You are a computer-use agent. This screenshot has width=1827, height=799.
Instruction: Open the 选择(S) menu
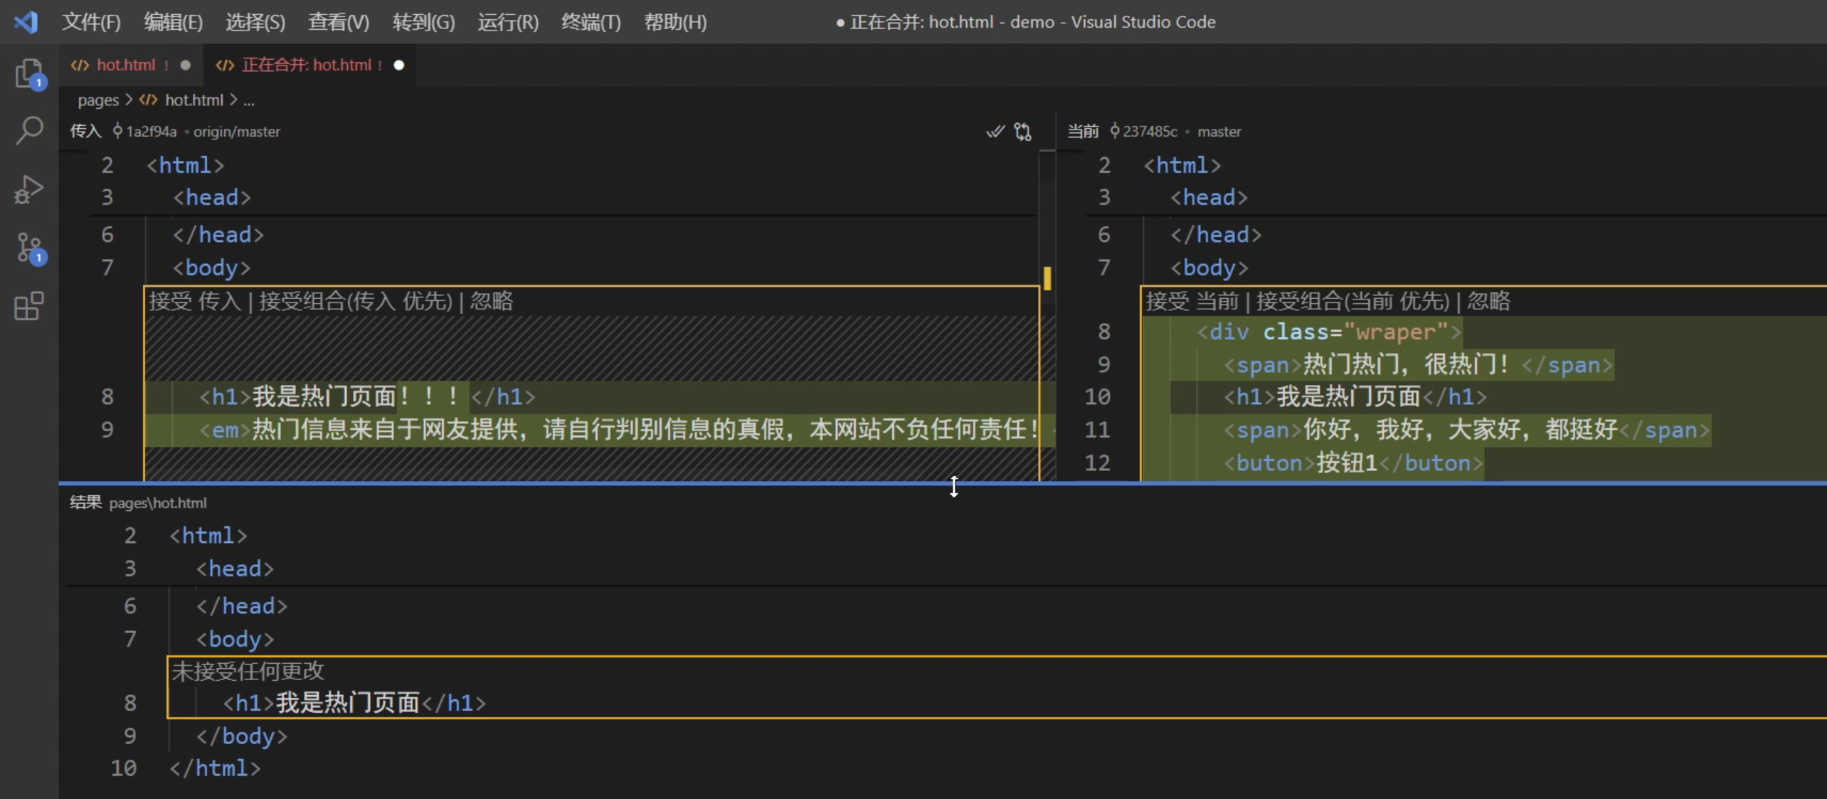click(255, 21)
